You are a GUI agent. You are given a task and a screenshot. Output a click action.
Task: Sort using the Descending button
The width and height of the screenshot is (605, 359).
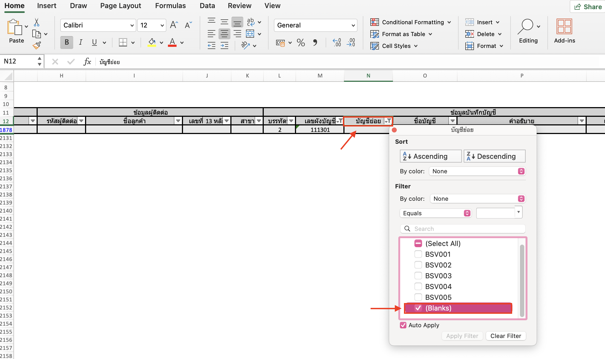coord(494,156)
